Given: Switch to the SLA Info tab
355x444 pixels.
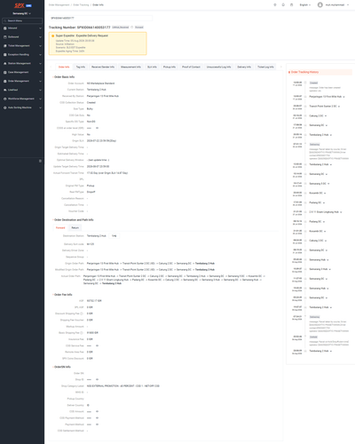Looking at the screenshot, I should (152, 67).
